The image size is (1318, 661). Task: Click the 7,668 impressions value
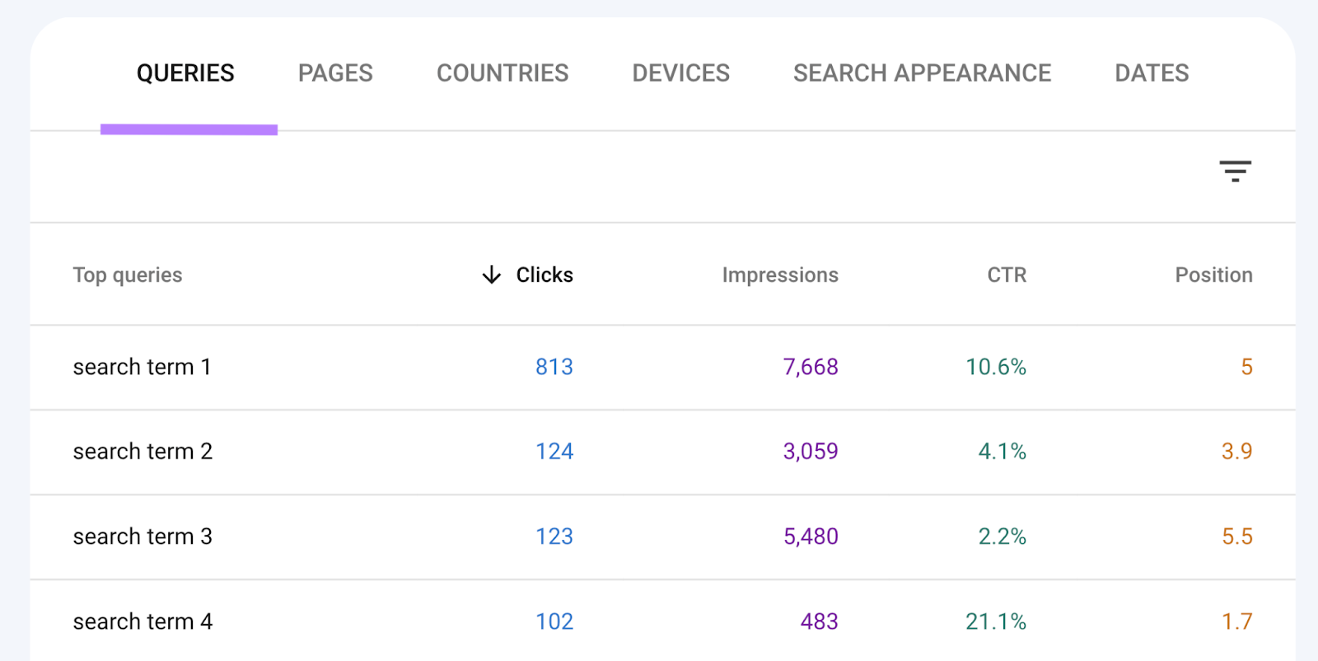811,367
